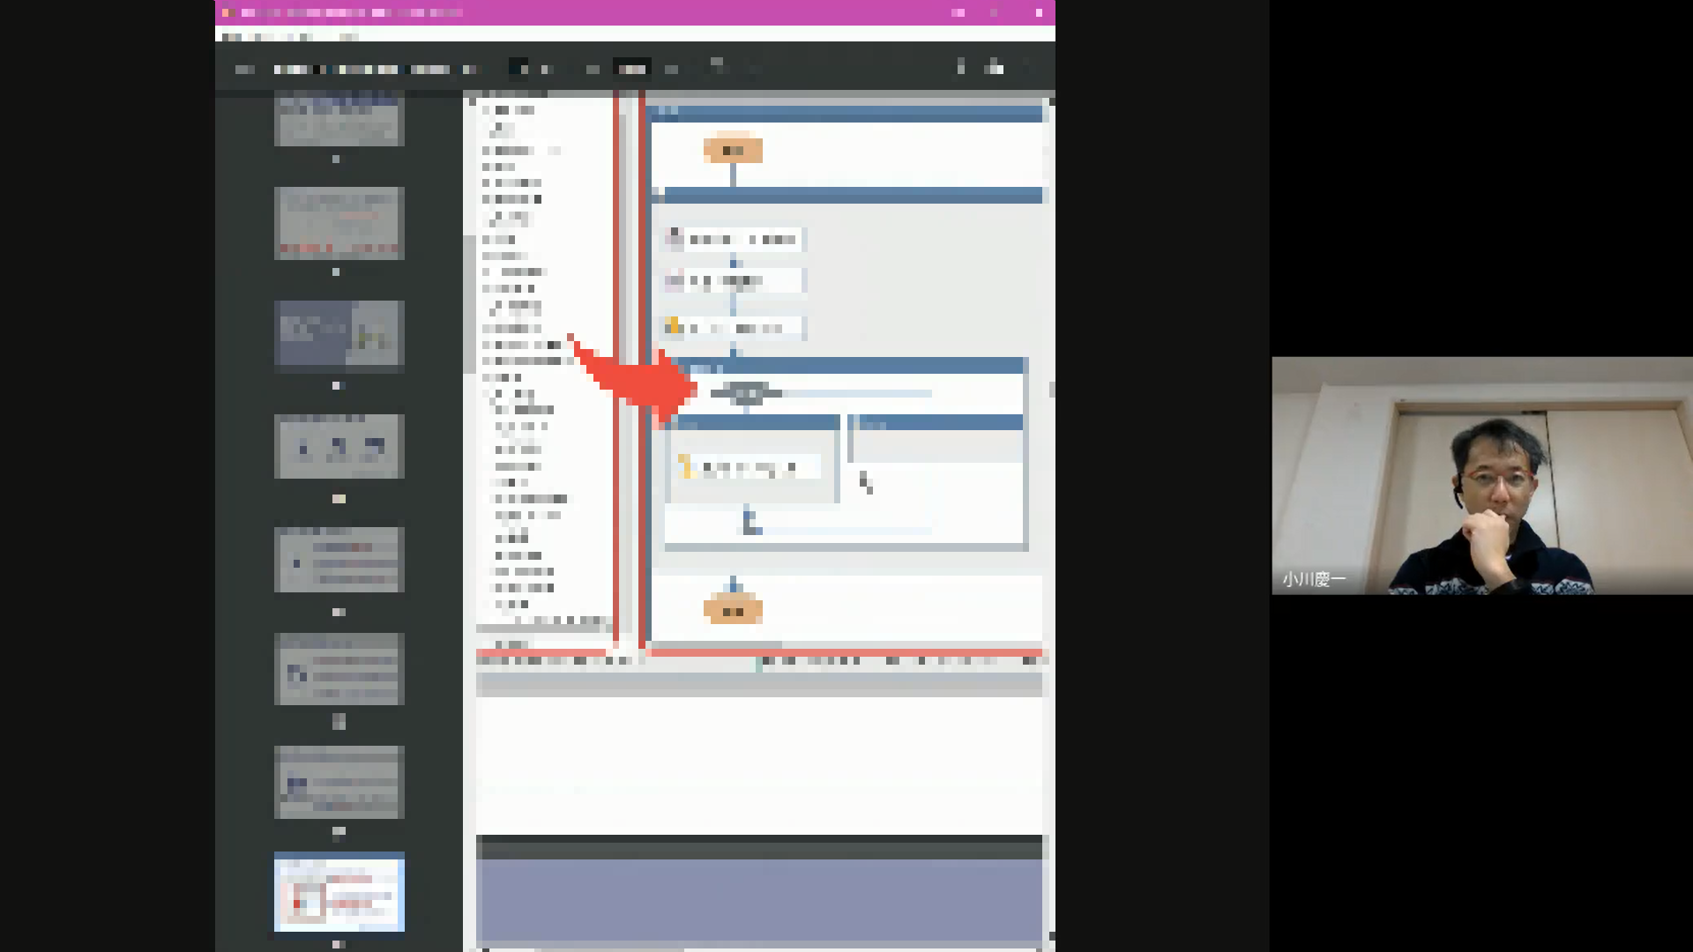Click the print icon in PDF toolbar
The image size is (1693, 952).
995,67
